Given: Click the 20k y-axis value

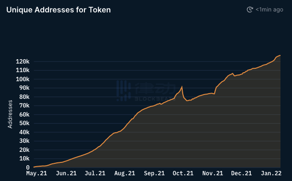Looking at the screenshot, I should [24, 150].
